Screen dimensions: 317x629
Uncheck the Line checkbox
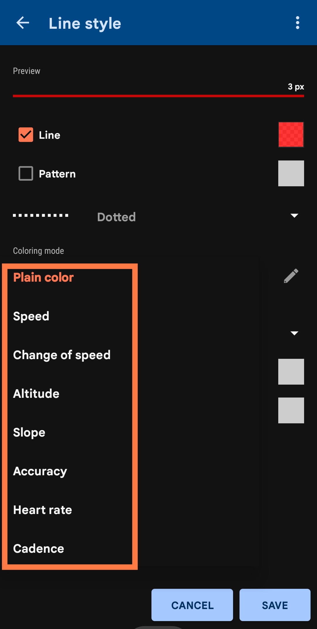(26, 135)
